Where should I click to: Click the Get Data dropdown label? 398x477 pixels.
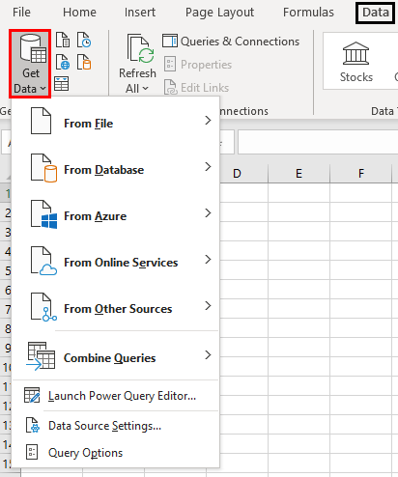click(30, 81)
